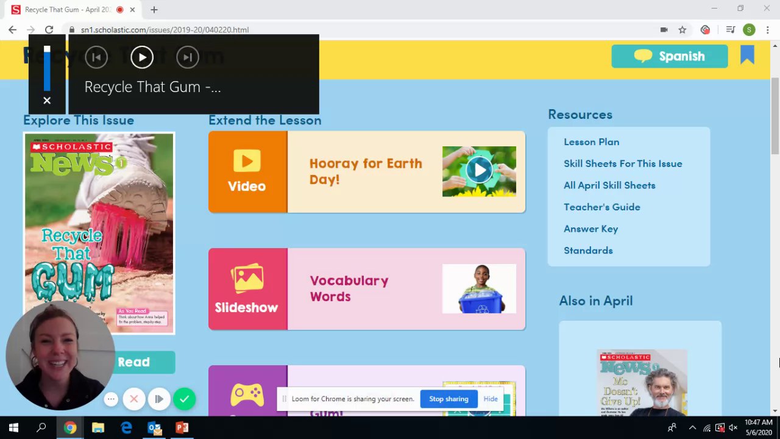
Task: Open the Teacher's Guide
Action: point(602,207)
